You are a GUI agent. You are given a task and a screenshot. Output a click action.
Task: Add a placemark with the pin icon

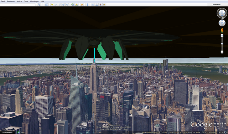pyautogui.click(x=52, y=5)
